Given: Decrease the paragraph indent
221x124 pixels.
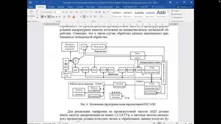Looking at the screenshot, I should coord(96,12).
